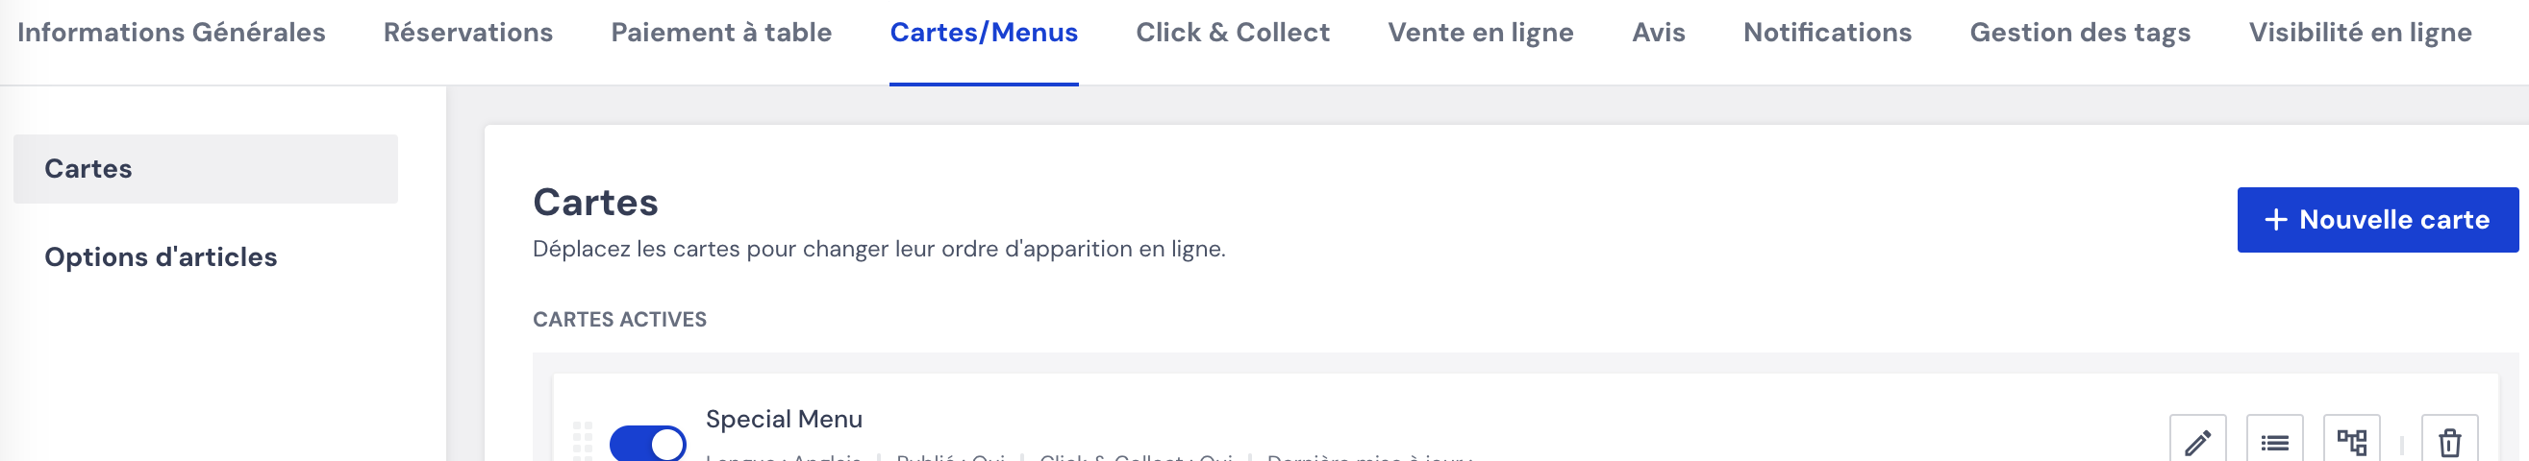The height and width of the screenshot is (461, 2529).
Task: Open the list view icon for Special Menu
Action: (2274, 442)
